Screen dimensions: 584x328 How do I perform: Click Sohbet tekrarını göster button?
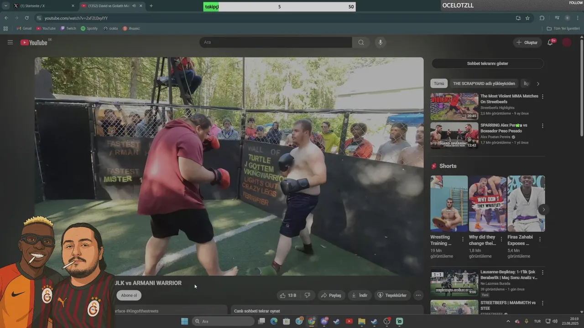click(x=487, y=64)
